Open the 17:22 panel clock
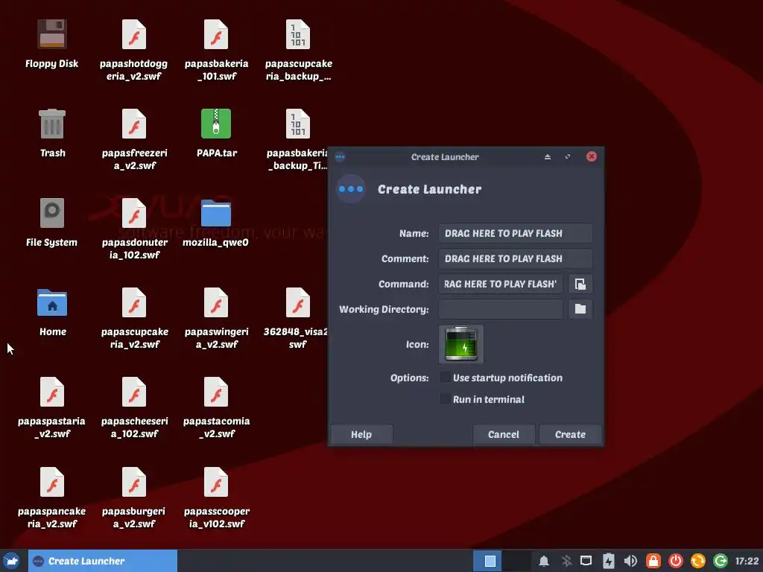Image resolution: width=763 pixels, height=572 pixels. 747,561
